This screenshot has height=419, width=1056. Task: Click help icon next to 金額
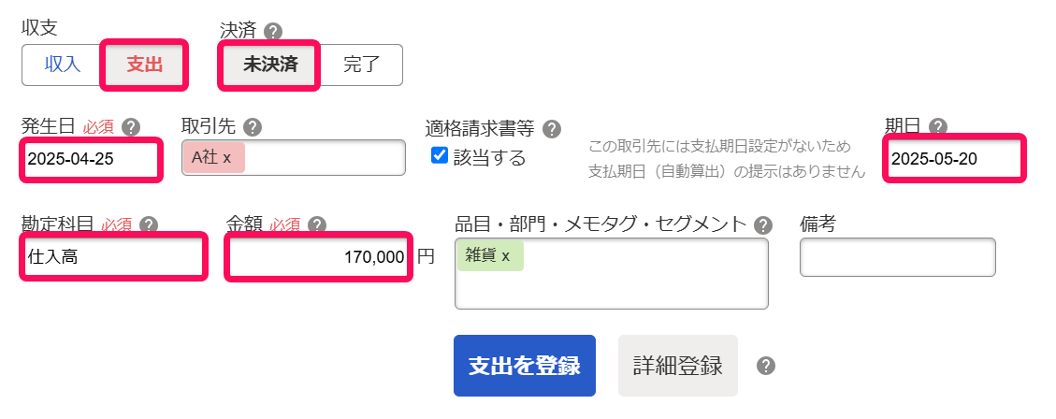pos(316,224)
